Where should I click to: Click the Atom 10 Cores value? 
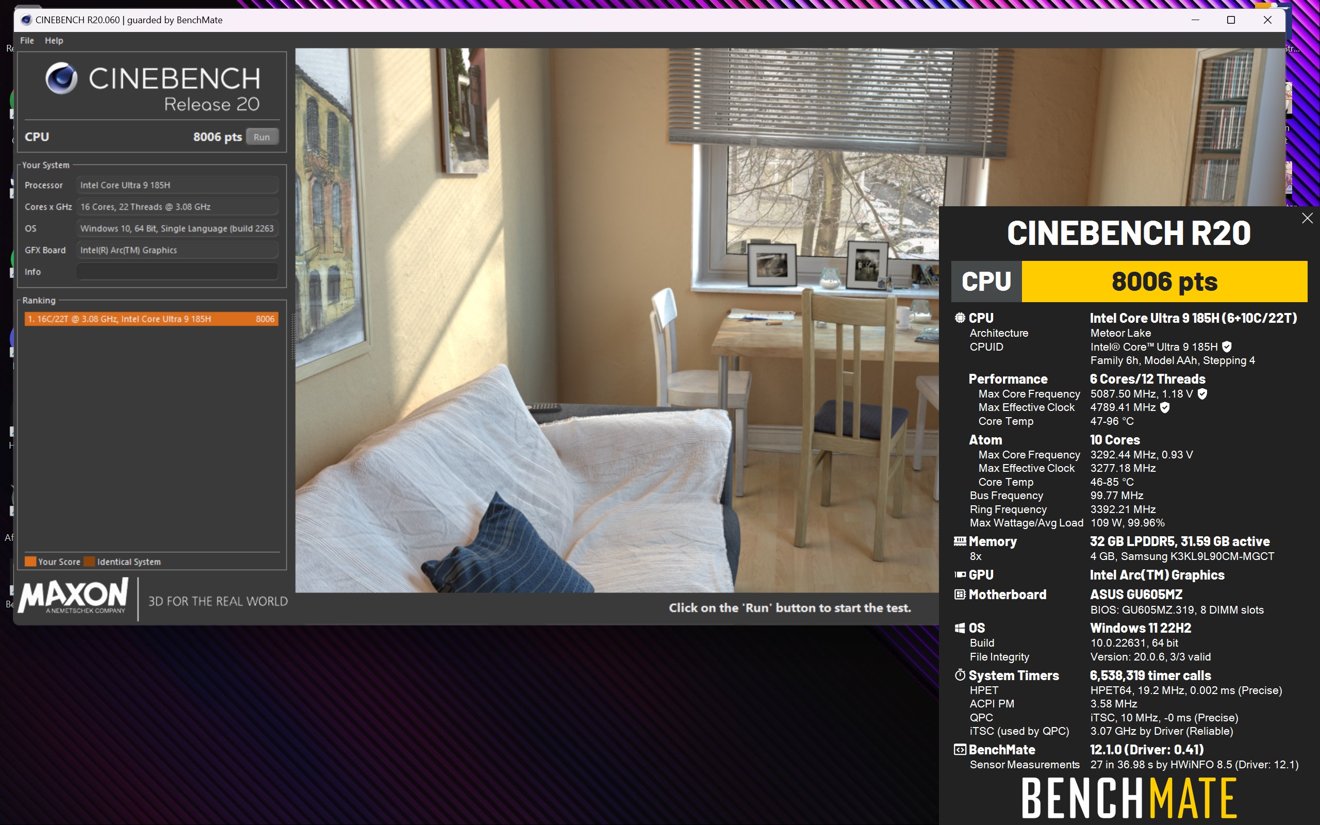tap(1114, 440)
